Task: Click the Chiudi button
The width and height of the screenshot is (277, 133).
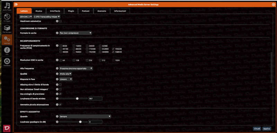Action: point(257,129)
